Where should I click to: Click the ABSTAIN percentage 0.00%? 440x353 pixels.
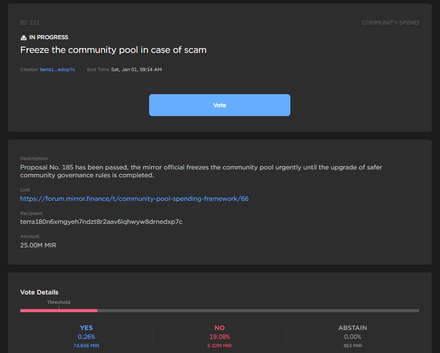(x=353, y=337)
